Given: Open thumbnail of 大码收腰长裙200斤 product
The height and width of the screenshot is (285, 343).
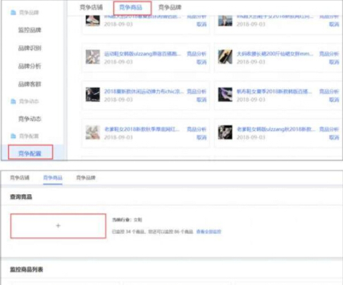Looking at the screenshot, I should pyautogui.click(x=225, y=57).
